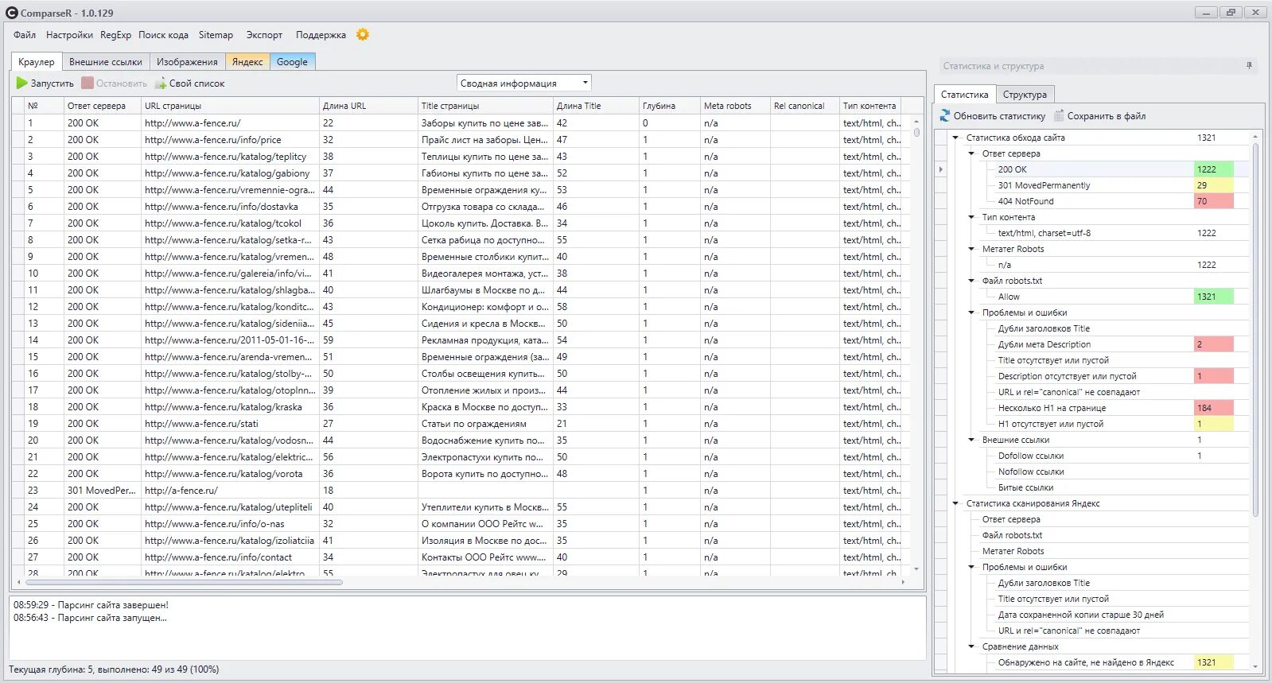
Task: Open the Поддержка menu
Action: (x=321, y=35)
